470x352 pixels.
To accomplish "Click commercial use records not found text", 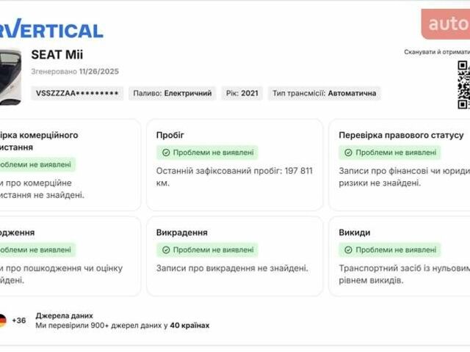I will (x=42, y=189).
